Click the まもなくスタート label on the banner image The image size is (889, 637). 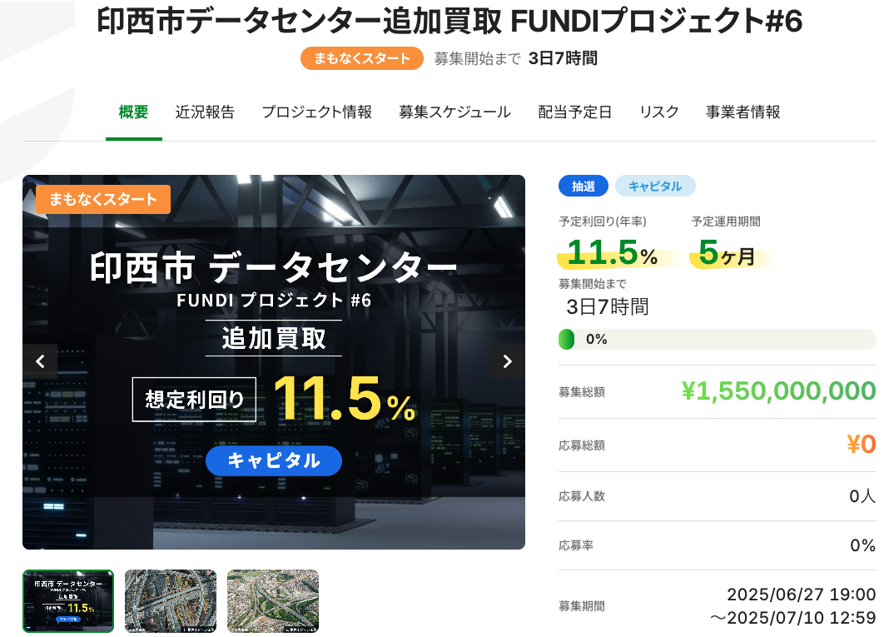click(x=103, y=199)
